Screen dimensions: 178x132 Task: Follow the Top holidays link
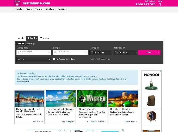click(x=68, y=122)
